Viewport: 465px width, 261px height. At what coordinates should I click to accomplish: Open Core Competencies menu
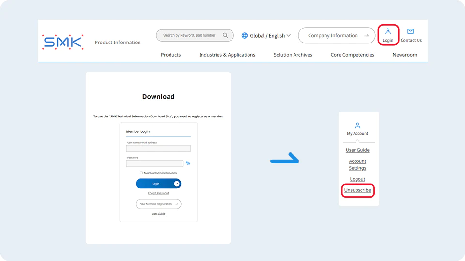[352, 55]
